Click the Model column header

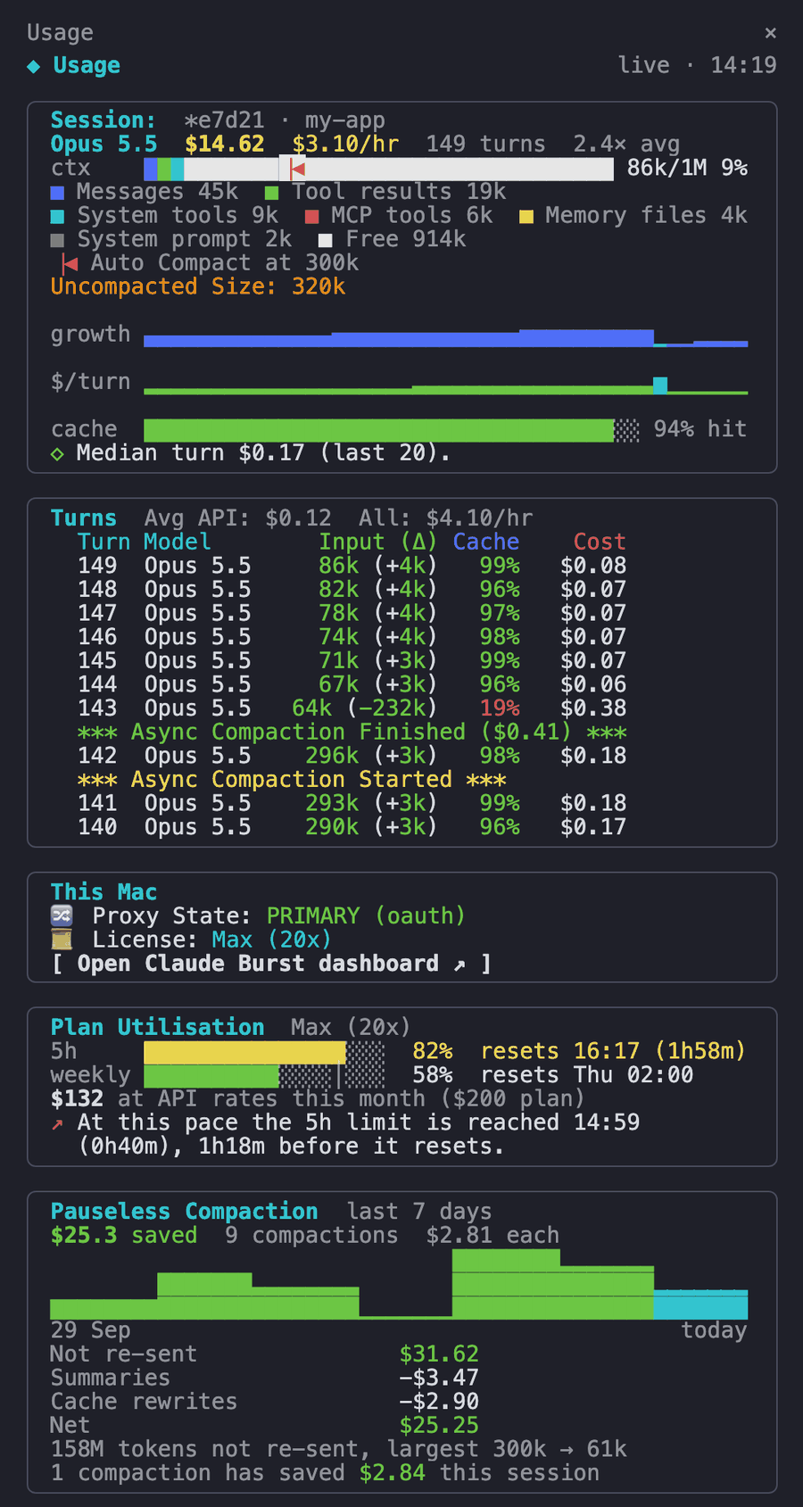178,542
